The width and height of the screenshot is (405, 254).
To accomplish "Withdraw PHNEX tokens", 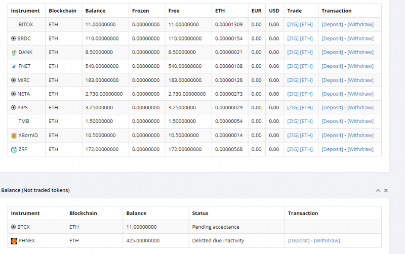I will [327, 240].
